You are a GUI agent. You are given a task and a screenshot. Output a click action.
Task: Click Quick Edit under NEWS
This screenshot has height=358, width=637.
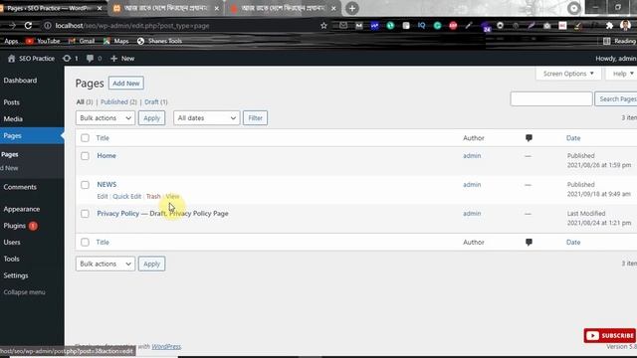(126, 197)
